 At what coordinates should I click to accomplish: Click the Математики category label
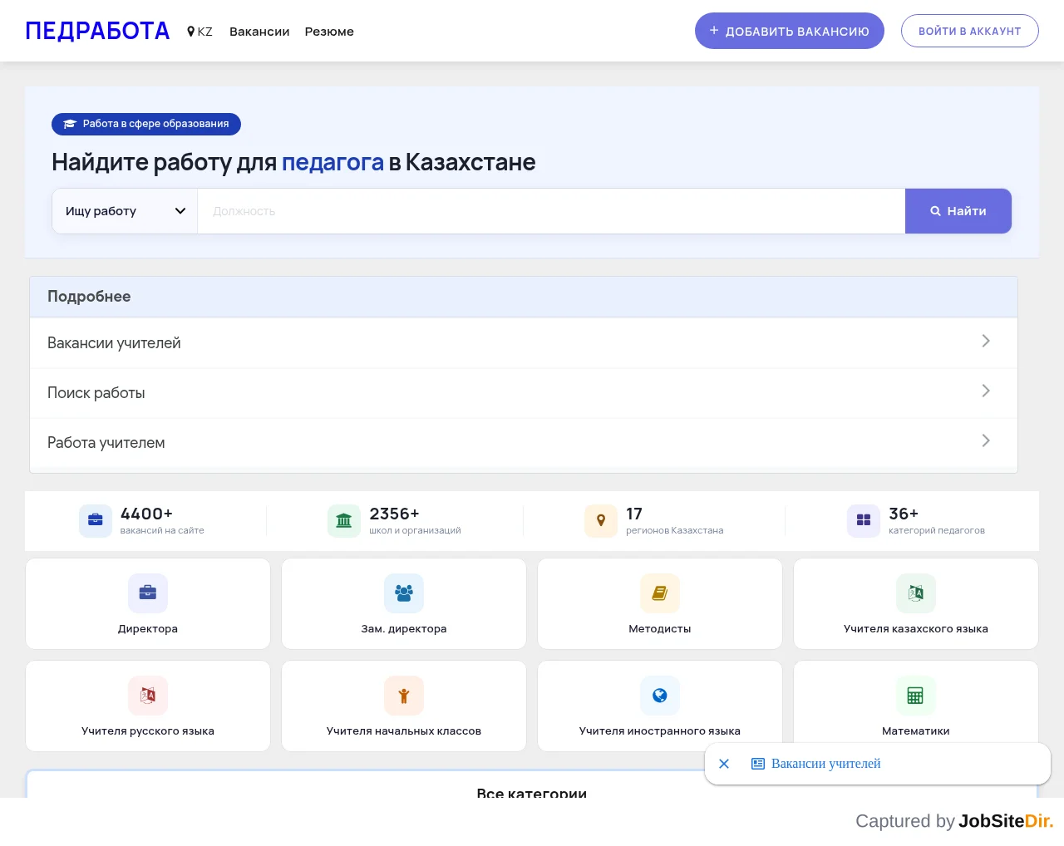click(x=916, y=731)
